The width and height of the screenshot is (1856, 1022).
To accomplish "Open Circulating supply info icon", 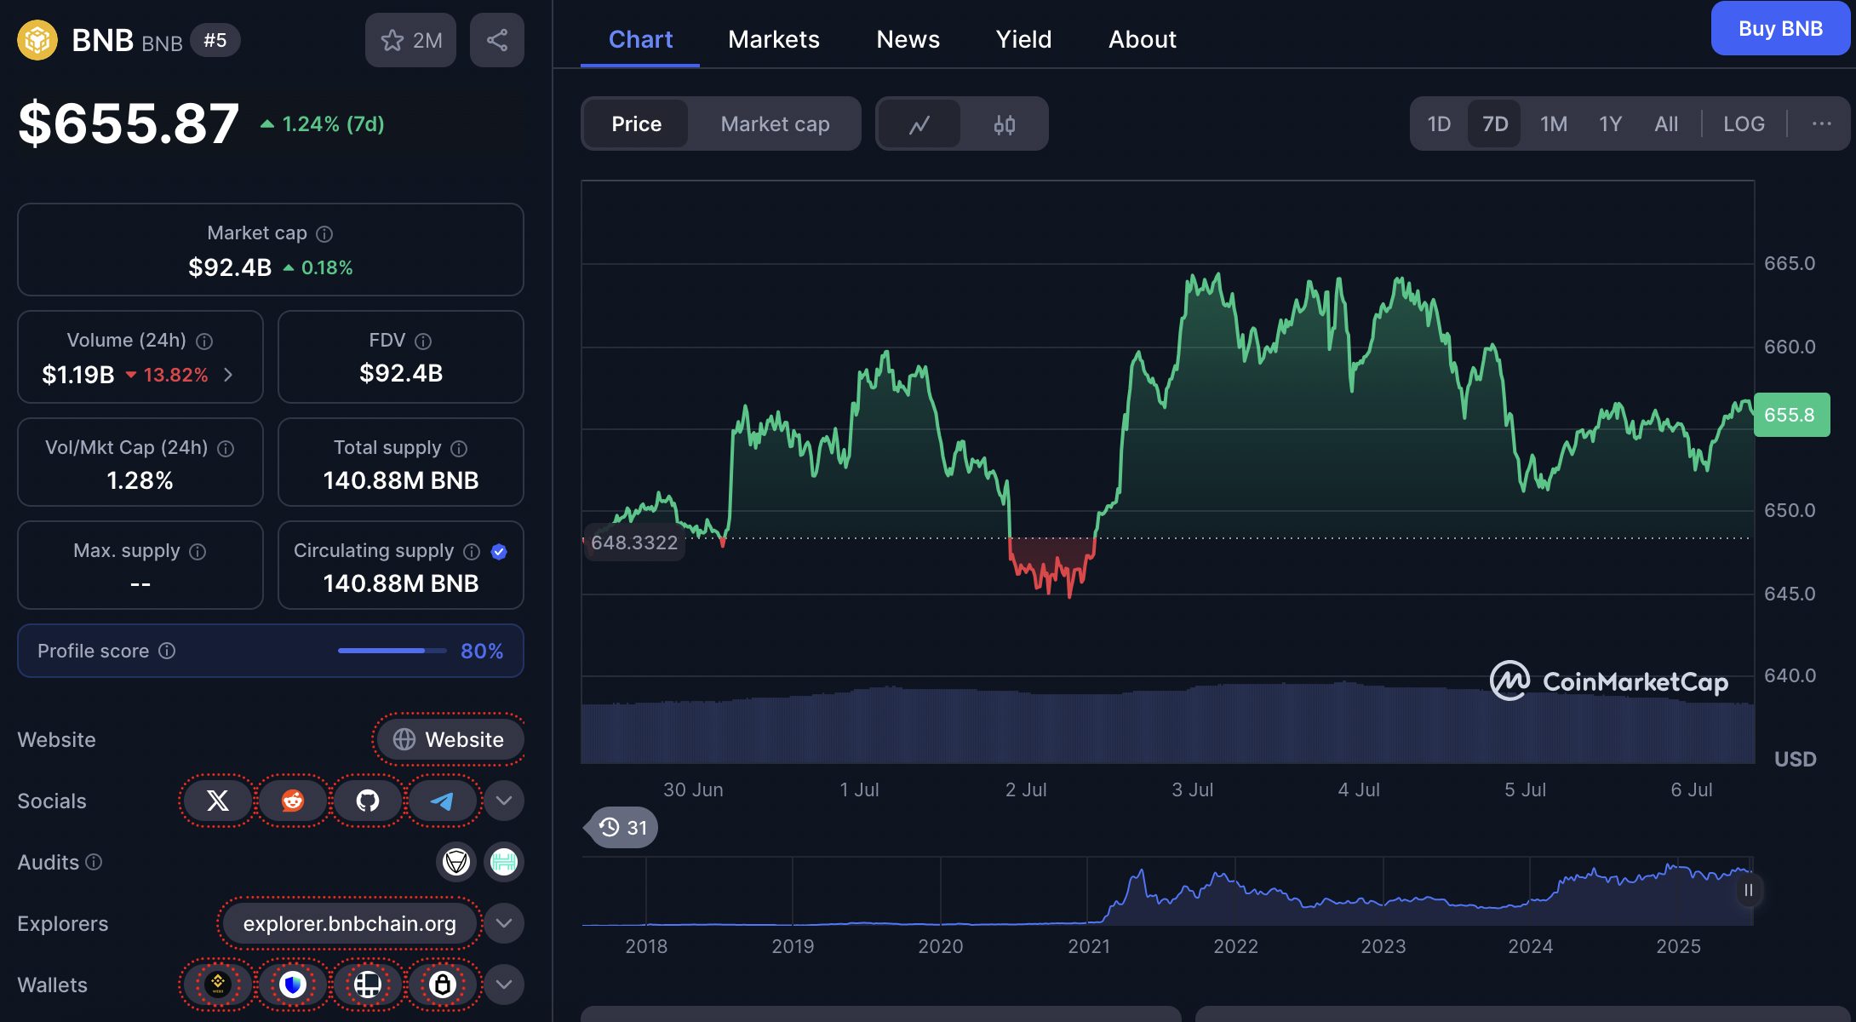I will point(472,552).
